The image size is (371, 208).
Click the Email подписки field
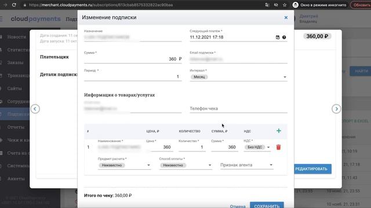(238, 59)
